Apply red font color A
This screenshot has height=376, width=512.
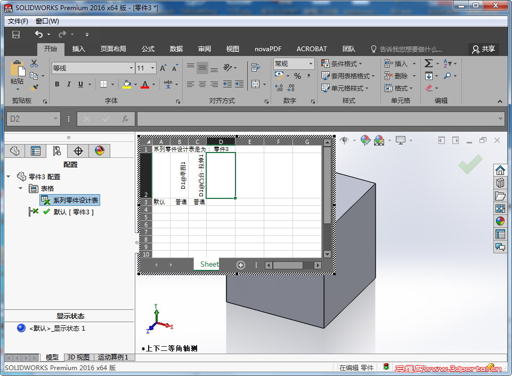145,84
